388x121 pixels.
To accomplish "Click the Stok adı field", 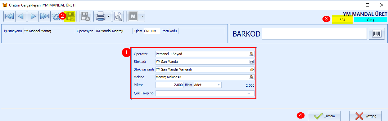I will (x=205, y=62).
